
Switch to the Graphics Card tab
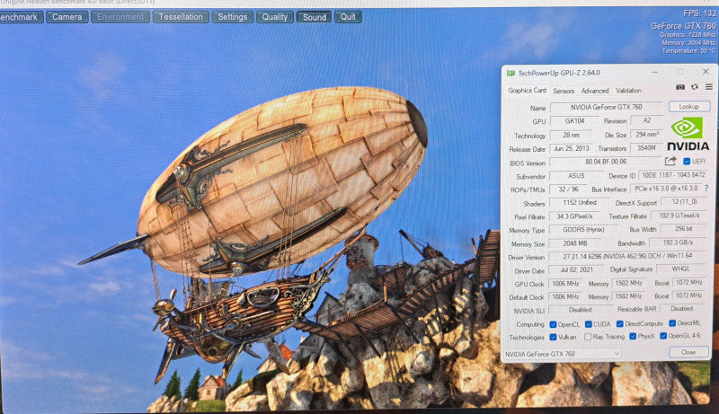tap(527, 90)
